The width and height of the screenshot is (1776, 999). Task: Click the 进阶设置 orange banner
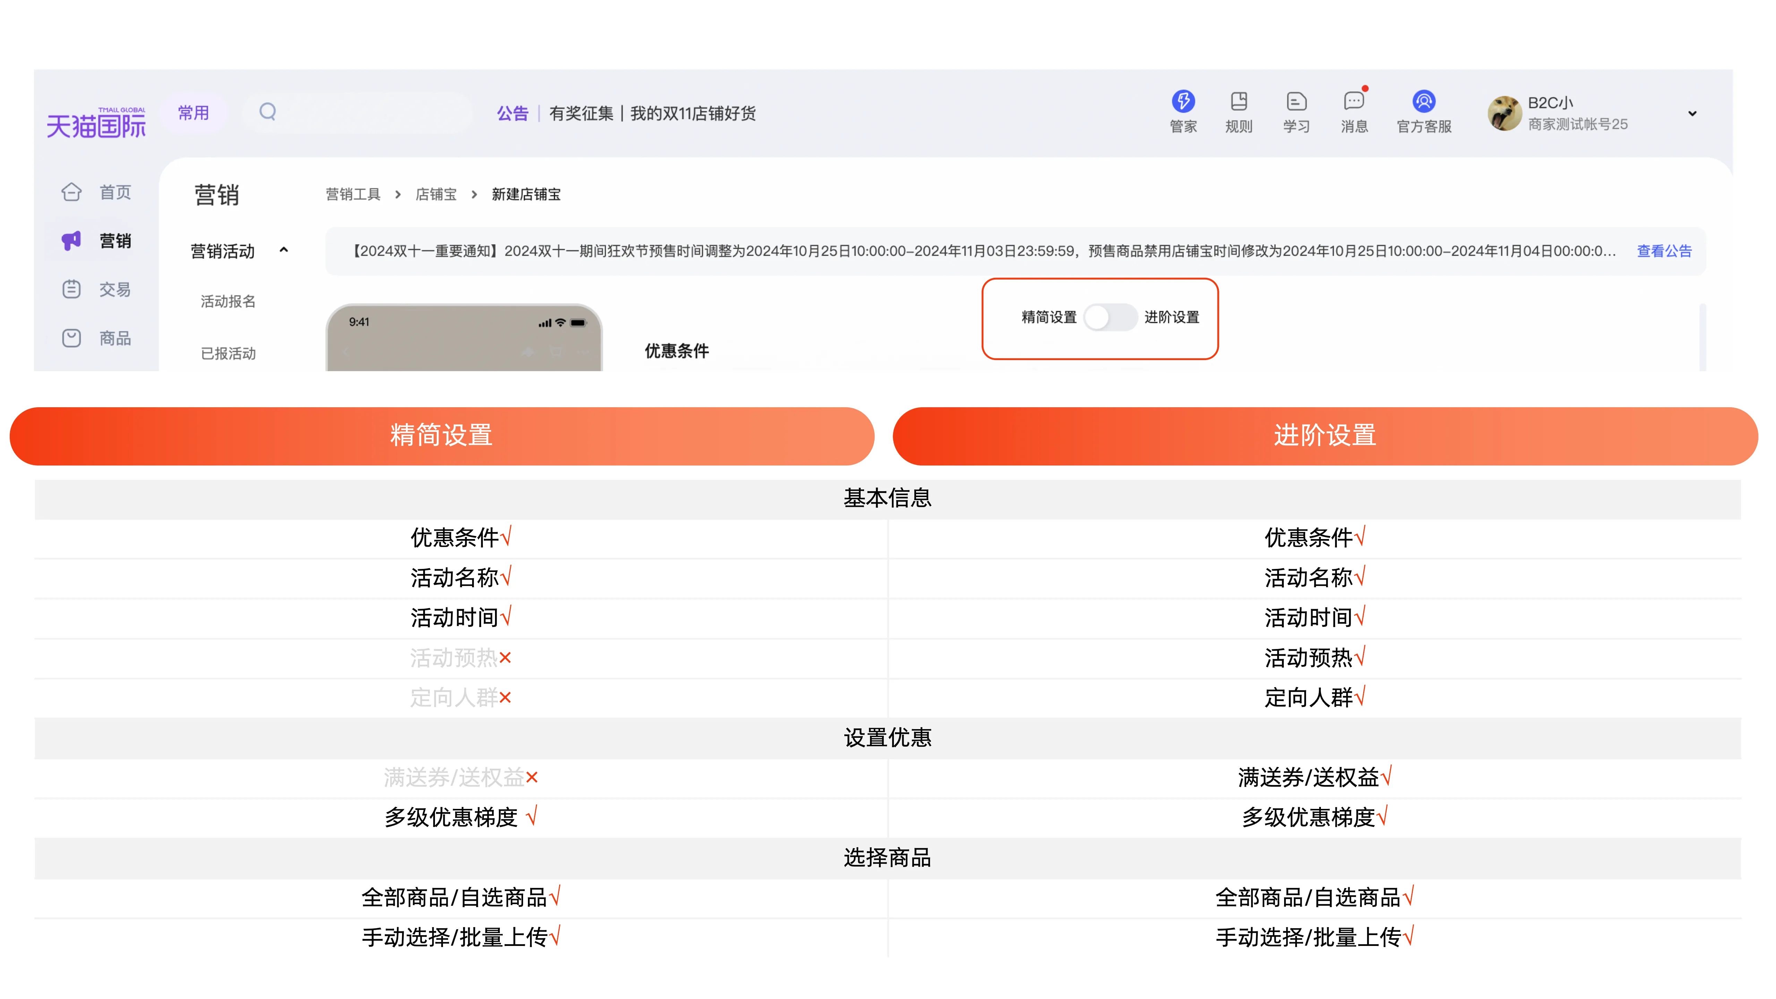click(1325, 436)
